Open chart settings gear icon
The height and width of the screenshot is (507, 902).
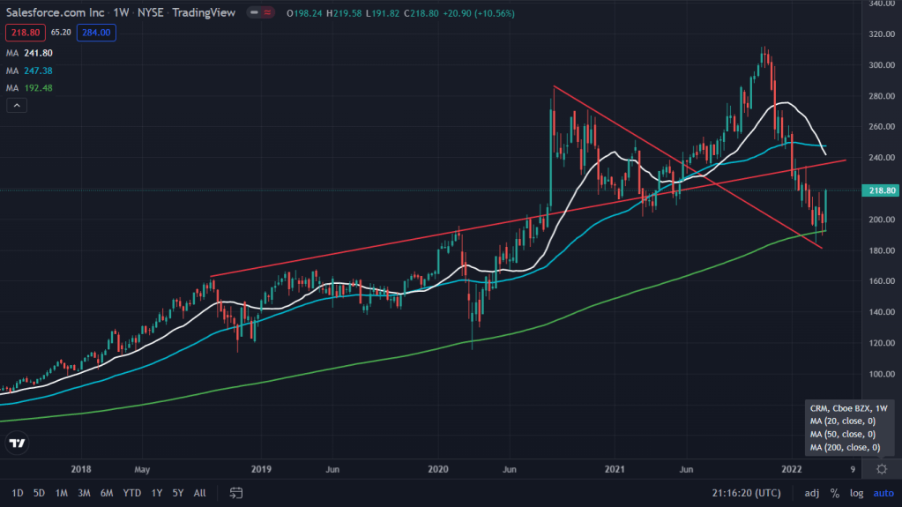pyautogui.click(x=882, y=469)
